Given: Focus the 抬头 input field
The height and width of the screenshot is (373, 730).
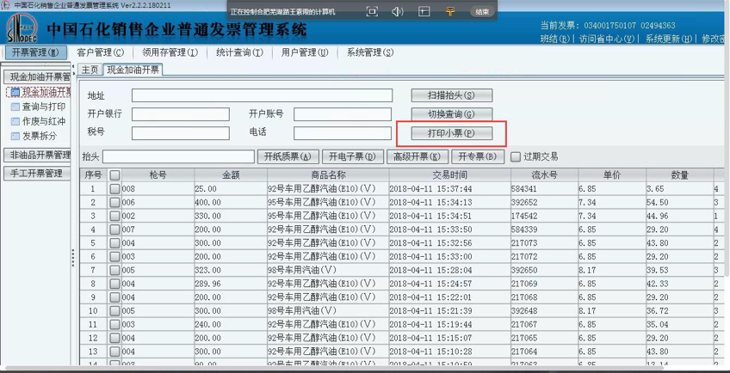Looking at the screenshot, I should coord(179,156).
